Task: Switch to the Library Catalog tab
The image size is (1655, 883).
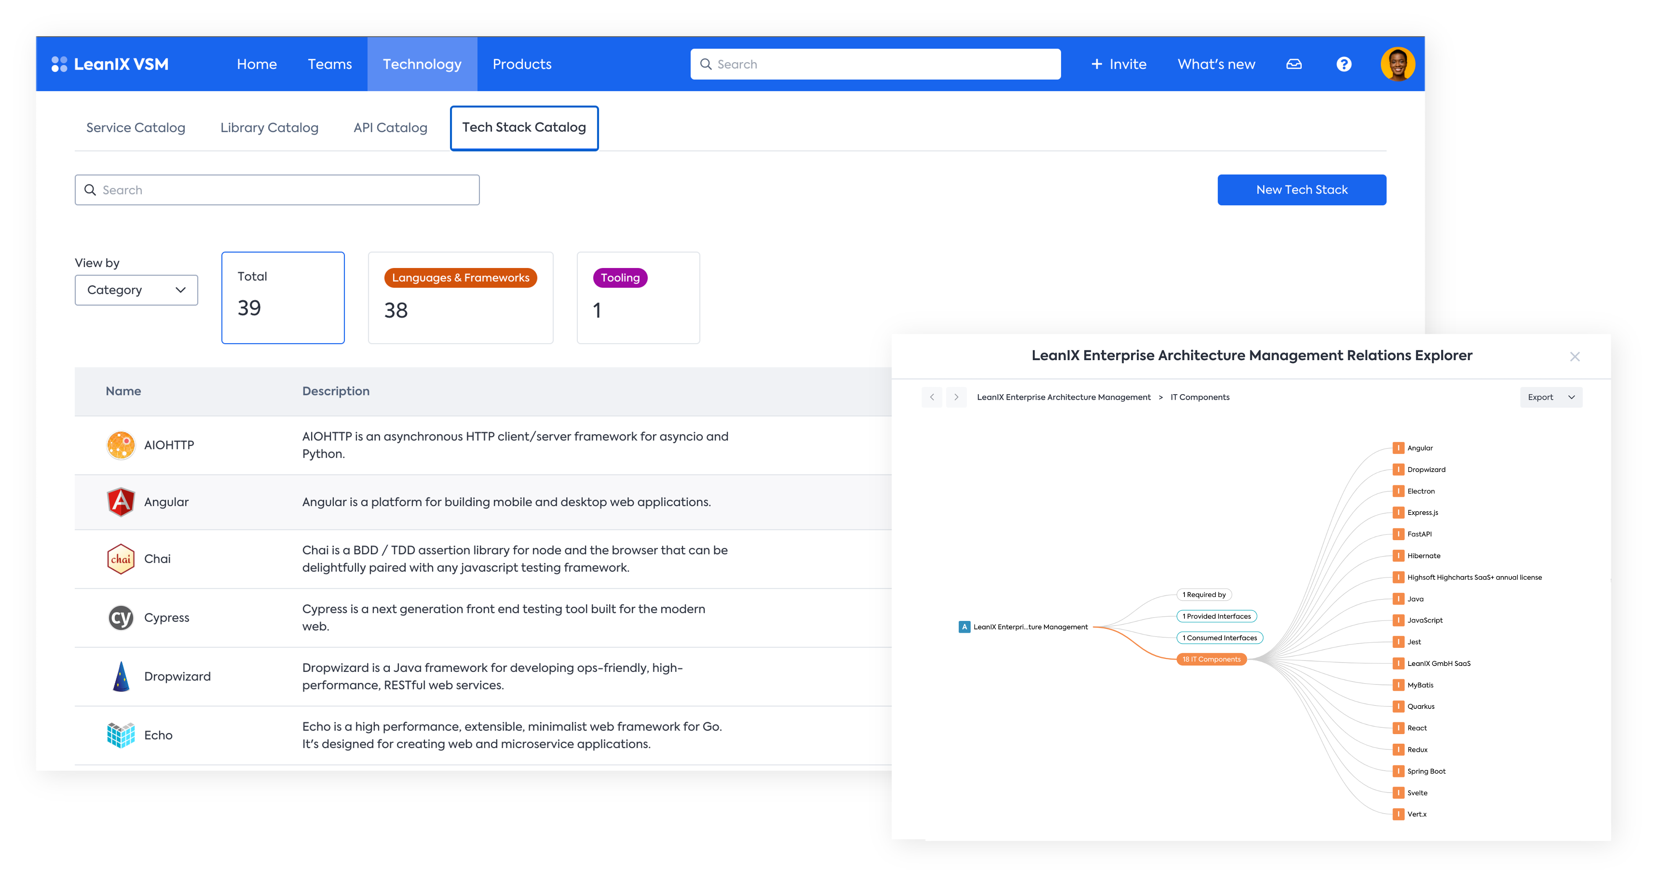Action: pyautogui.click(x=269, y=128)
